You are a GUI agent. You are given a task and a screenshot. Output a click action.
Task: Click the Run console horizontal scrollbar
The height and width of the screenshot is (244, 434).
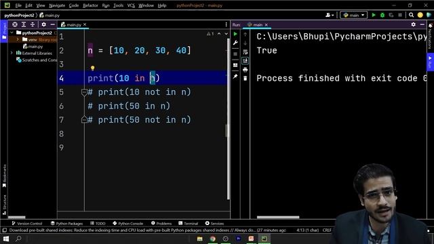(x=278, y=217)
